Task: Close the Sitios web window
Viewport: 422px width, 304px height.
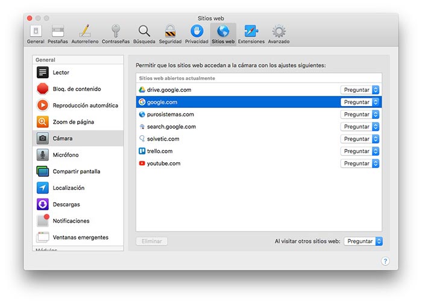Action: 30,18
